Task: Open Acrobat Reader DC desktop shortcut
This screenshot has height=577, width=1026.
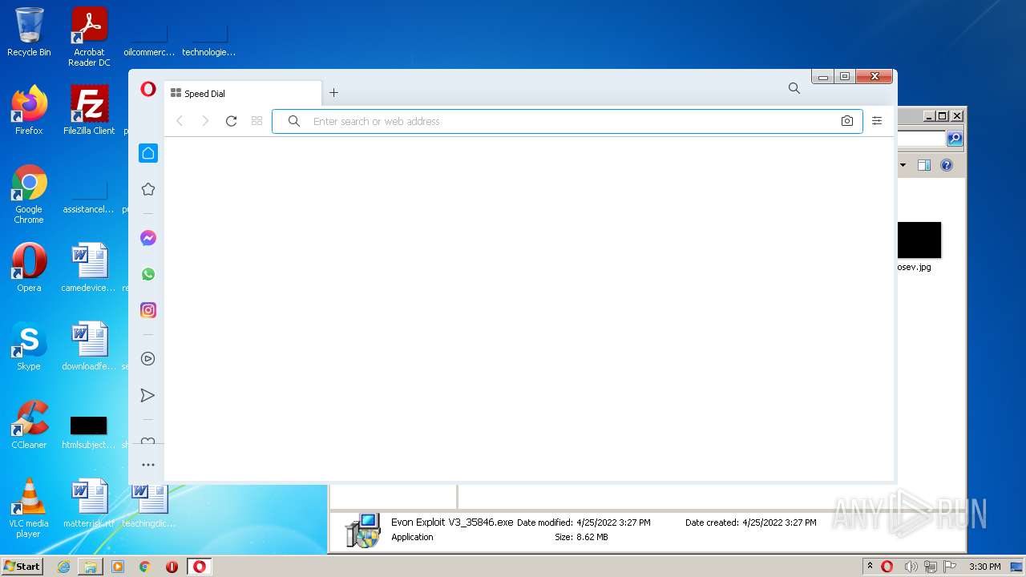Action: coord(89,37)
